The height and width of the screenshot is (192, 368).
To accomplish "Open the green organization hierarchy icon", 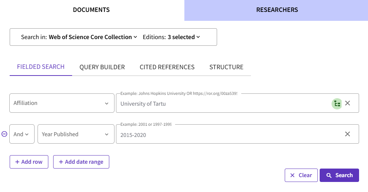I will pos(337,103).
